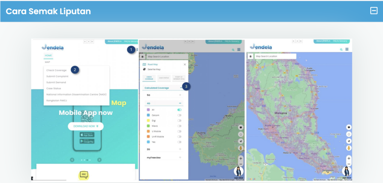
Task: Collapse the Cara Semak Liputan section icon
Action: pyautogui.click(x=374, y=11)
